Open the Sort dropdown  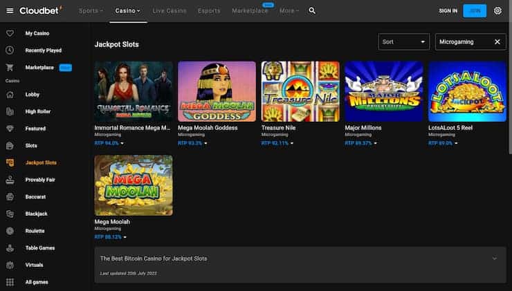tap(404, 41)
